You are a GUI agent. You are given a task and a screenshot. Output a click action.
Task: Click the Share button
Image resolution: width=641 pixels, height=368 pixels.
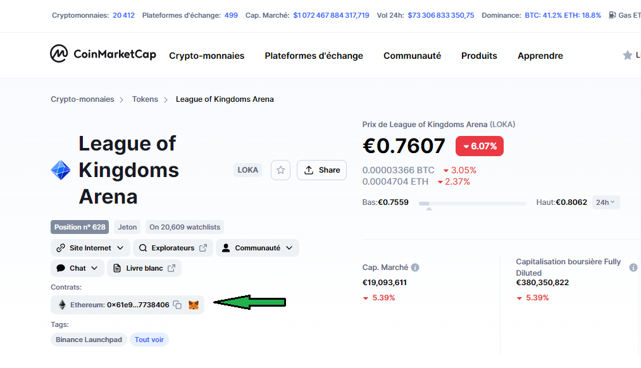pyautogui.click(x=321, y=170)
